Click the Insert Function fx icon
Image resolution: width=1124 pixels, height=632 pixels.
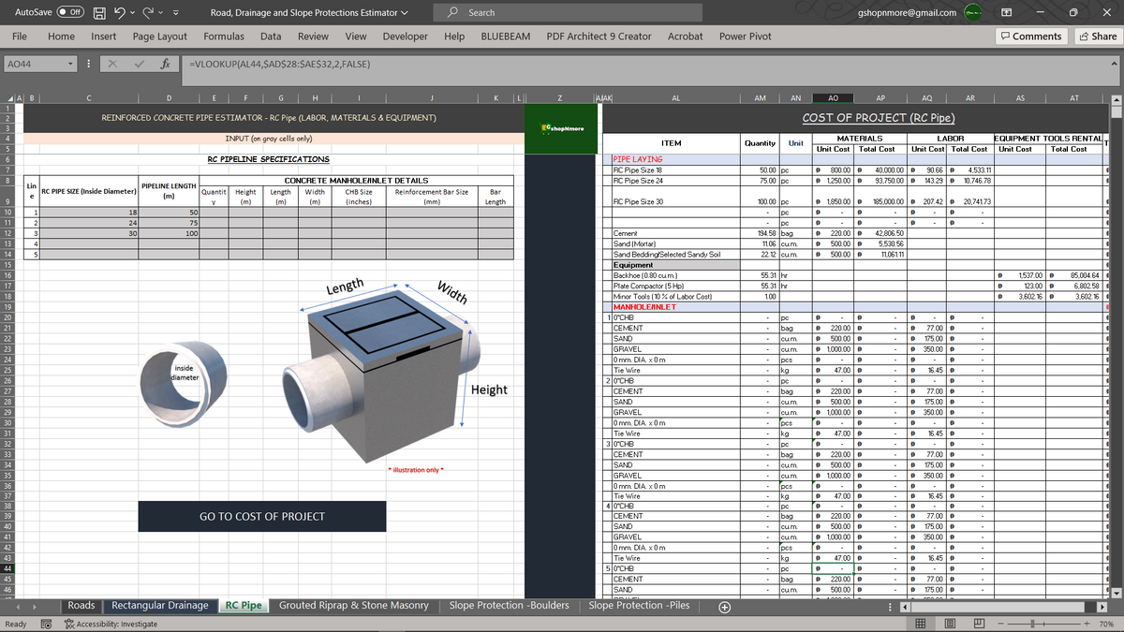tap(165, 65)
